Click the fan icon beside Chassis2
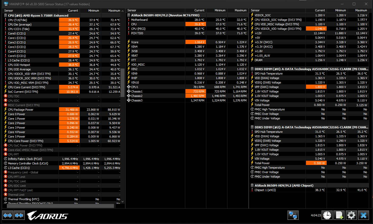 (129, 96)
